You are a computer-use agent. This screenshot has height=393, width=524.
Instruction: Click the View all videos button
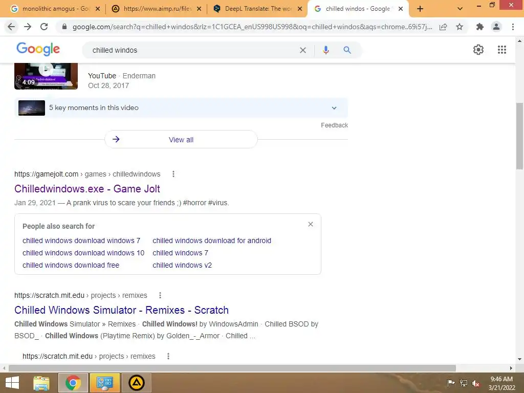point(181,139)
